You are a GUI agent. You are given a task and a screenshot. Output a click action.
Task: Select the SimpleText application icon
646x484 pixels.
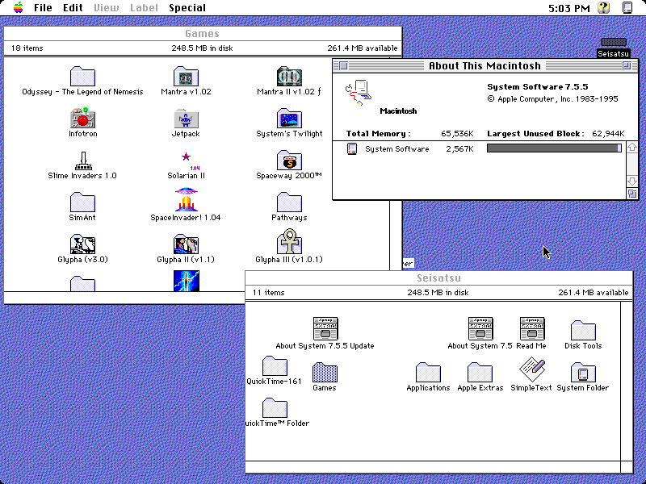(x=532, y=369)
